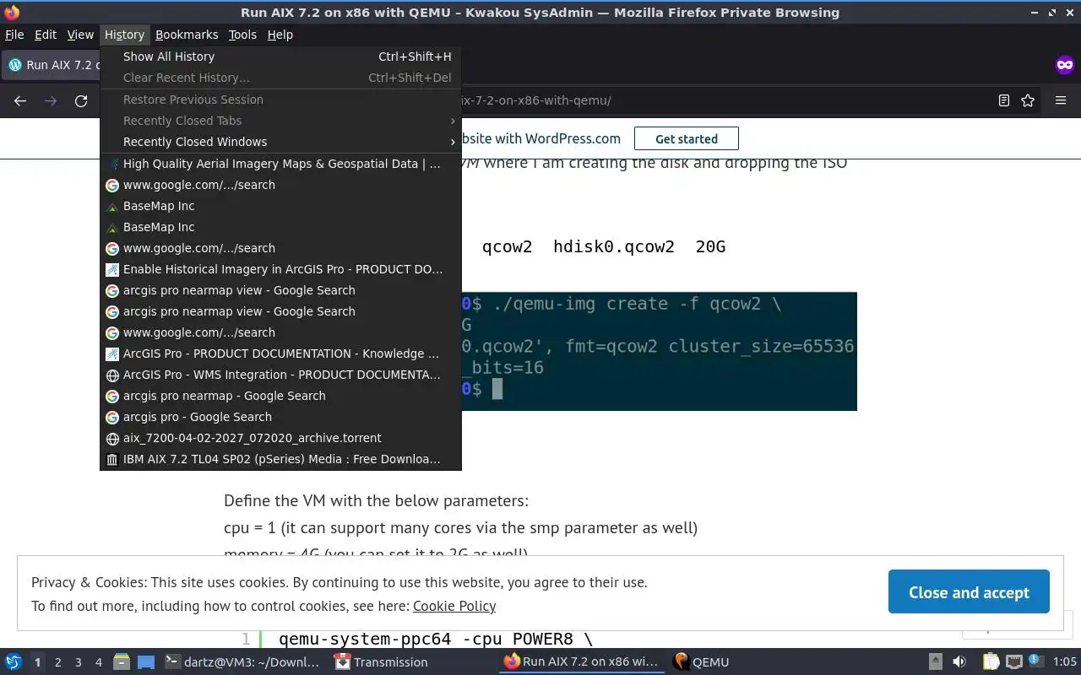This screenshot has height=675, width=1081.
Task: Open IBM AIX 7.2 TL04 SP02 history entry
Action: pyautogui.click(x=280, y=459)
